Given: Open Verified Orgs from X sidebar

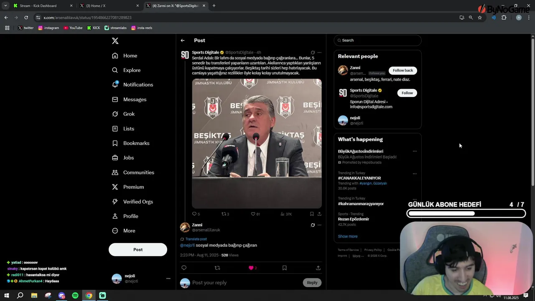Looking at the screenshot, I should point(132,202).
